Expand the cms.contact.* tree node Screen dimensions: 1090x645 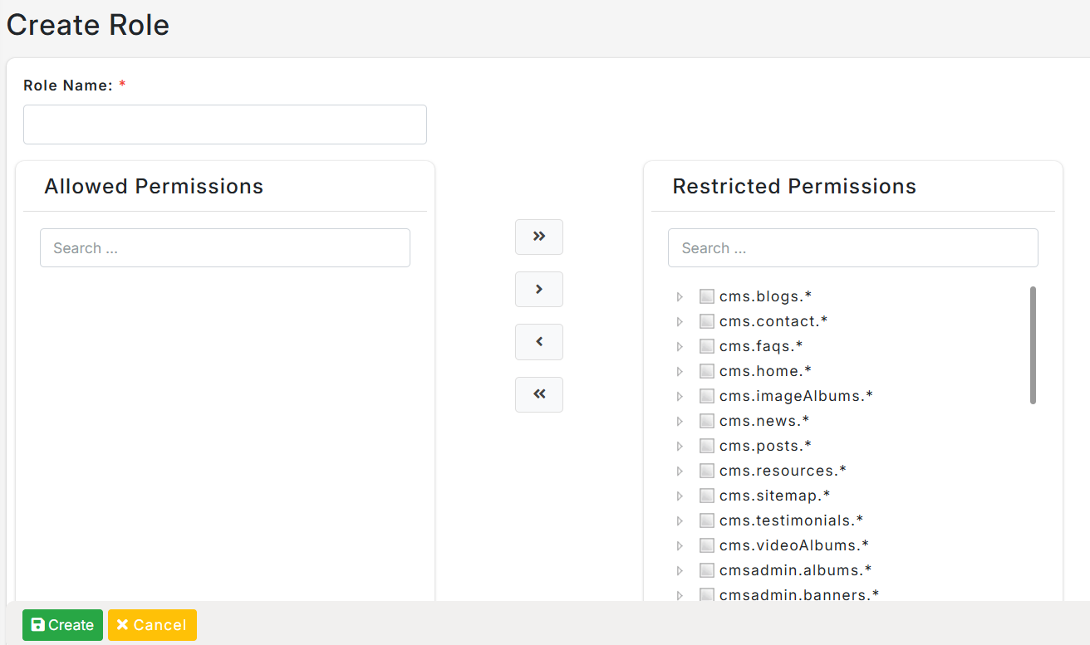point(680,321)
